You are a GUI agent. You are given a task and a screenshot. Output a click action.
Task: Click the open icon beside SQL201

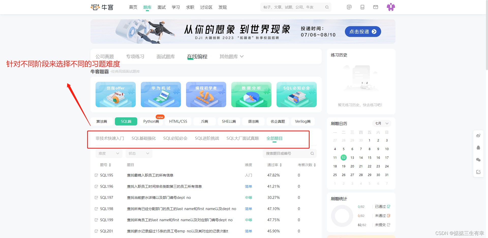pos(96,231)
